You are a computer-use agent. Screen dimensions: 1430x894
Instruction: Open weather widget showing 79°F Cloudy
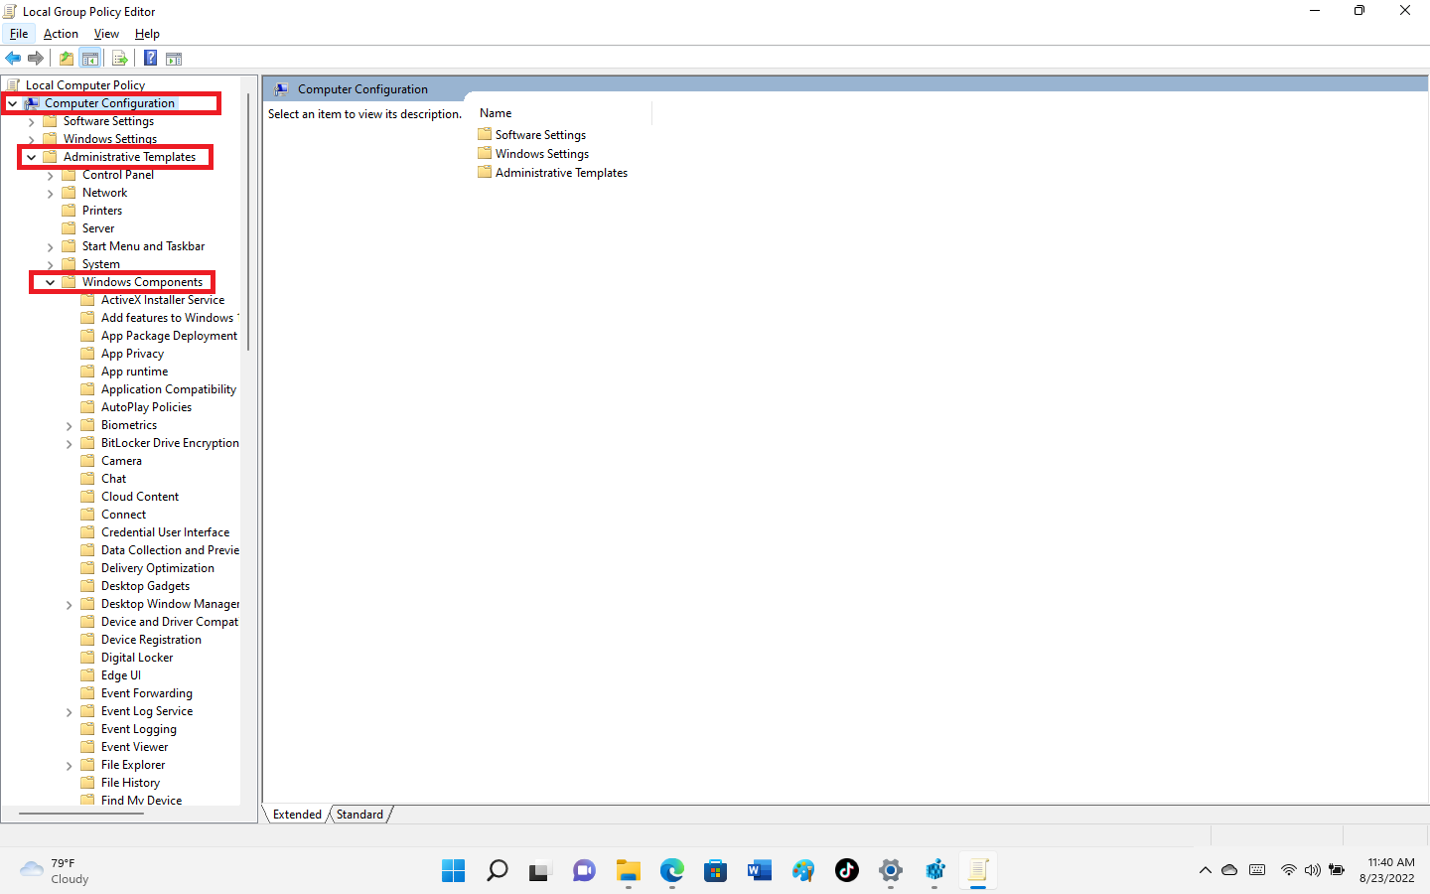coord(56,871)
